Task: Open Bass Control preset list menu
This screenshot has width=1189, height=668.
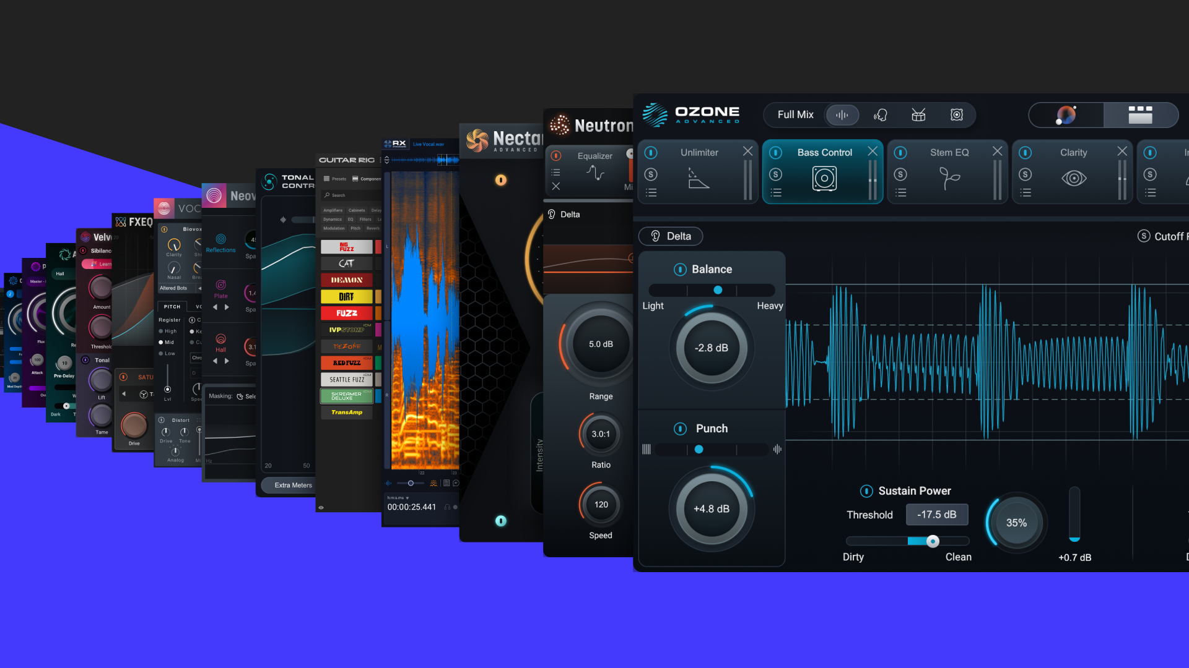Action: pyautogui.click(x=776, y=193)
